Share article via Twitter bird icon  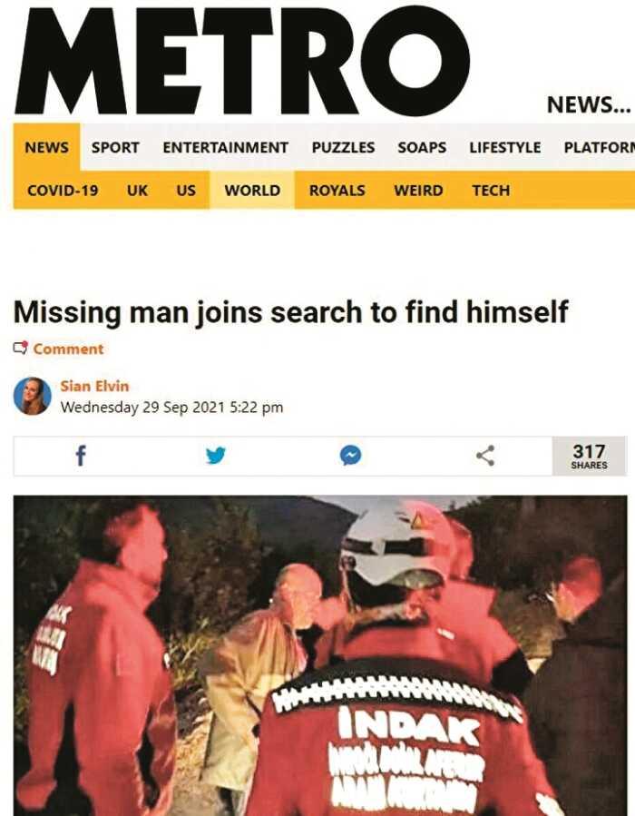pyautogui.click(x=215, y=456)
